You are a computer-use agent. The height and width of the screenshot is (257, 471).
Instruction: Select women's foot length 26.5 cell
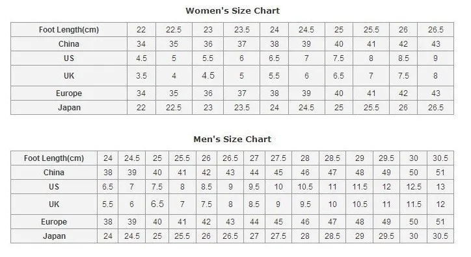[436, 30]
